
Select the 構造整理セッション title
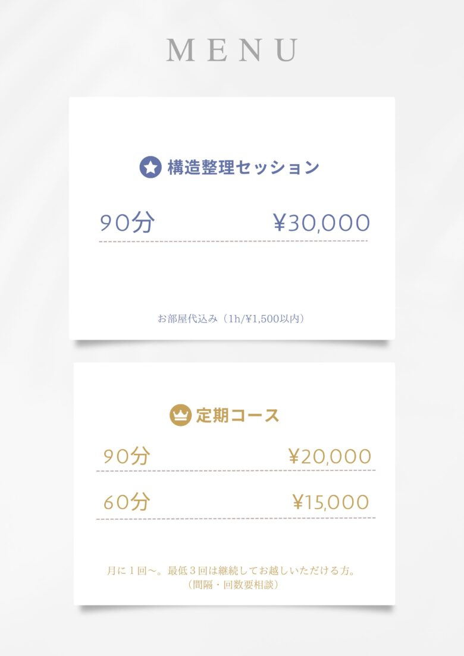pos(243,168)
